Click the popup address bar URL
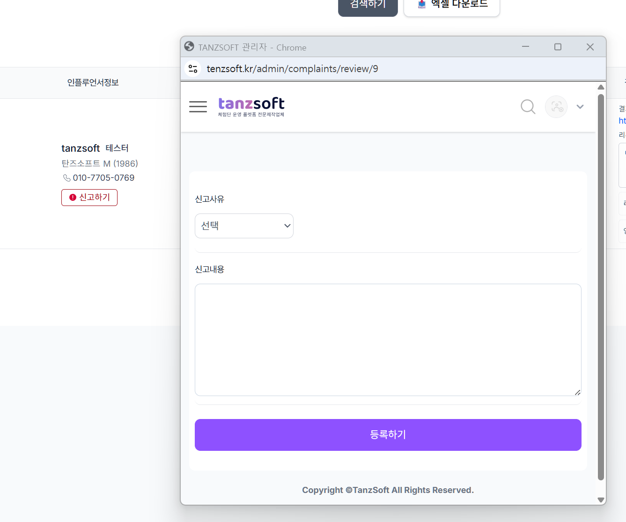The image size is (626, 522). [292, 69]
